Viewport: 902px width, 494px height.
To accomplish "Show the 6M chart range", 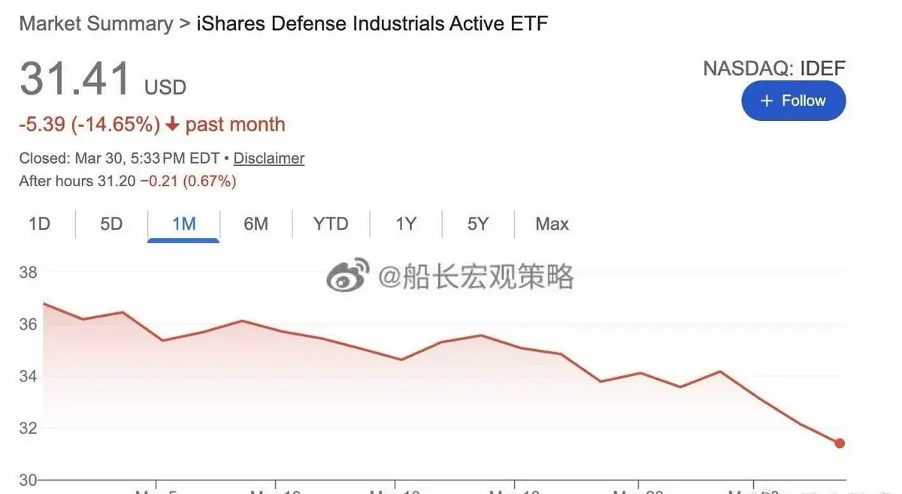I will click(x=256, y=224).
